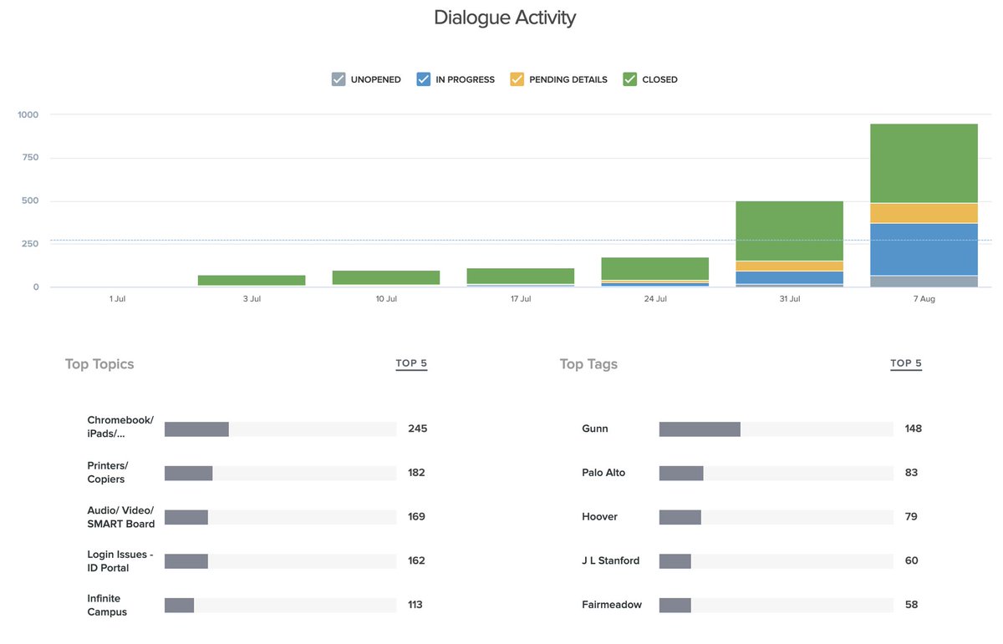The image size is (1003, 644).
Task: Uncheck the Unopened legend checkbox
Action: pyautogui.click(x=339, y=79)
